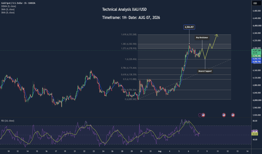Viewport: 262px width, 154px height.
Task: Click 4,080.000 on the price axis
Action: [257, 85]
